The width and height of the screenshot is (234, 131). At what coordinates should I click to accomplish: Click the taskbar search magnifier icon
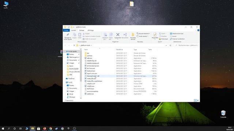(9, 128)
